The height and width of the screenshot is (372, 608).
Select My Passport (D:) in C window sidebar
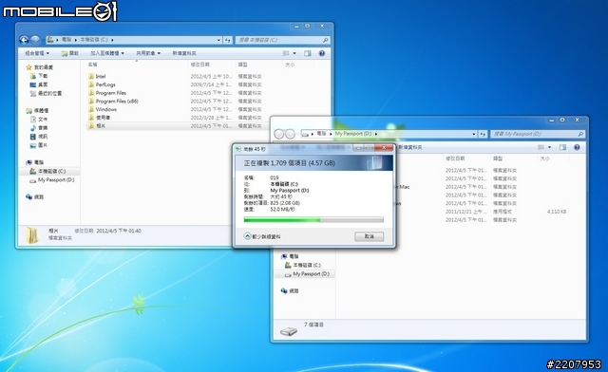(x=52, y=180)
